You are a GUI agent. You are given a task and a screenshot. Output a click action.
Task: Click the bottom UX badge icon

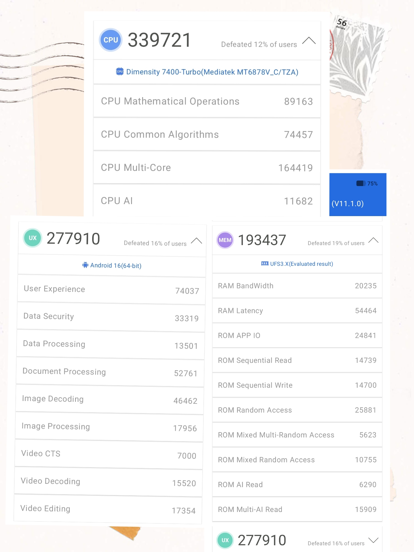point(225,540)
